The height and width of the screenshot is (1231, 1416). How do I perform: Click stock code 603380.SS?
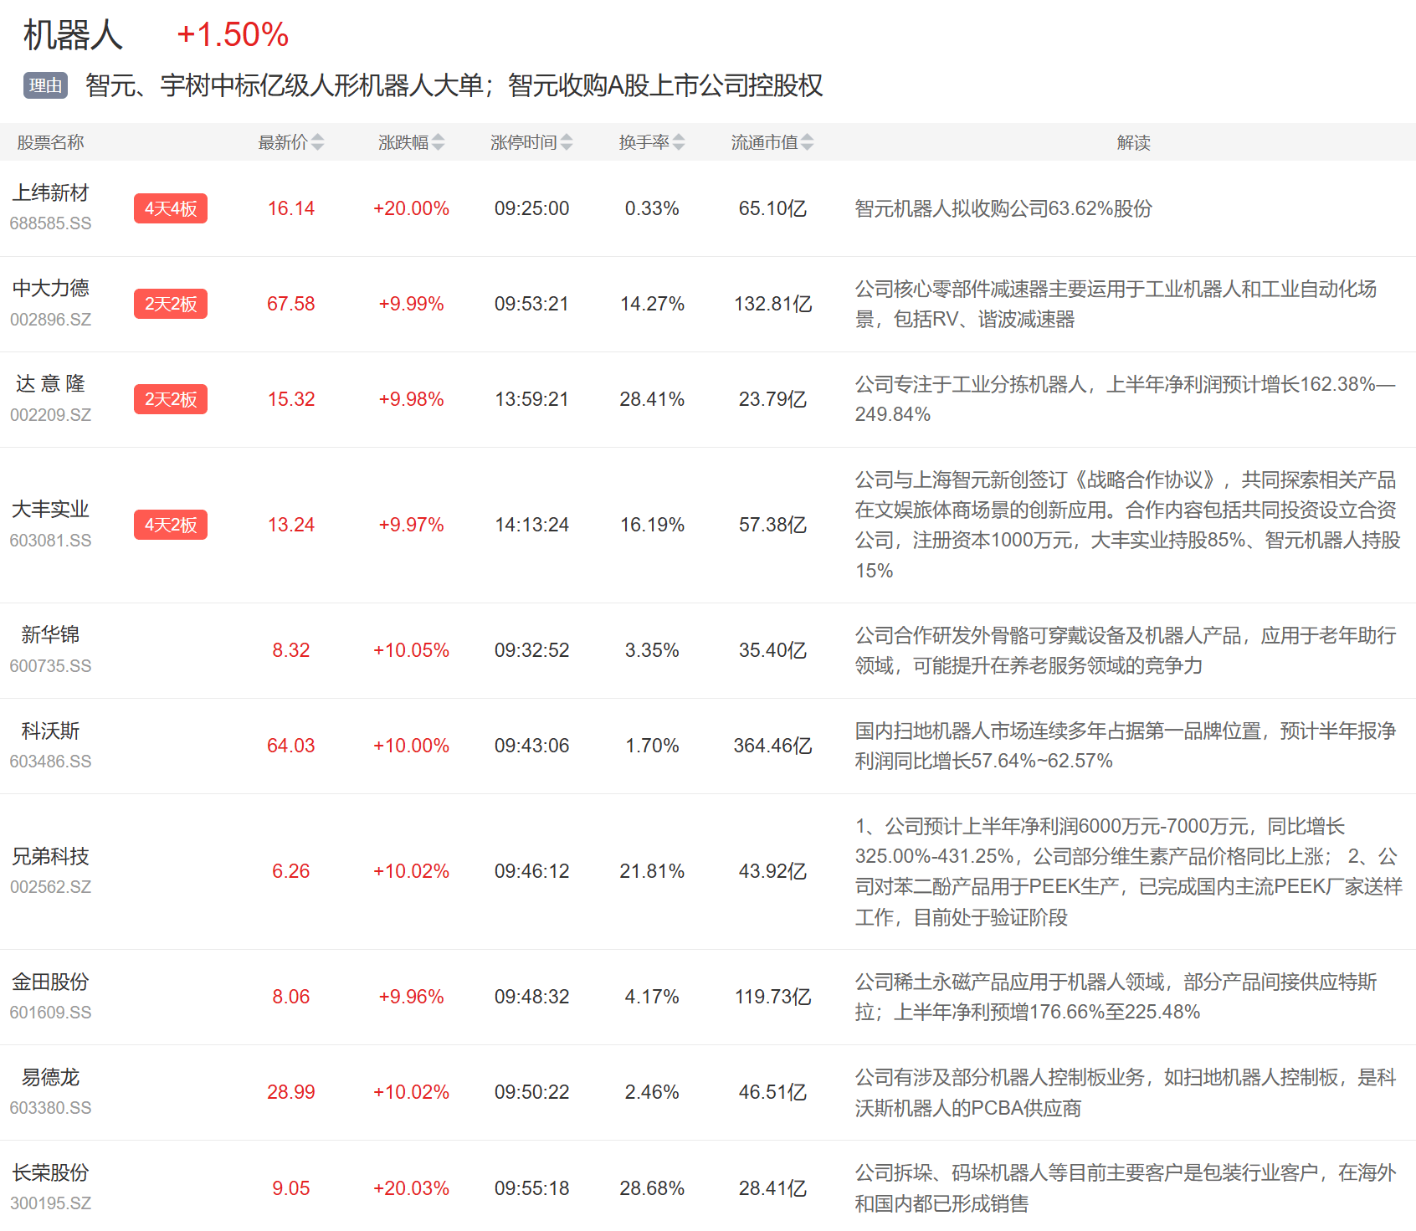click(x=50, y=1108)
